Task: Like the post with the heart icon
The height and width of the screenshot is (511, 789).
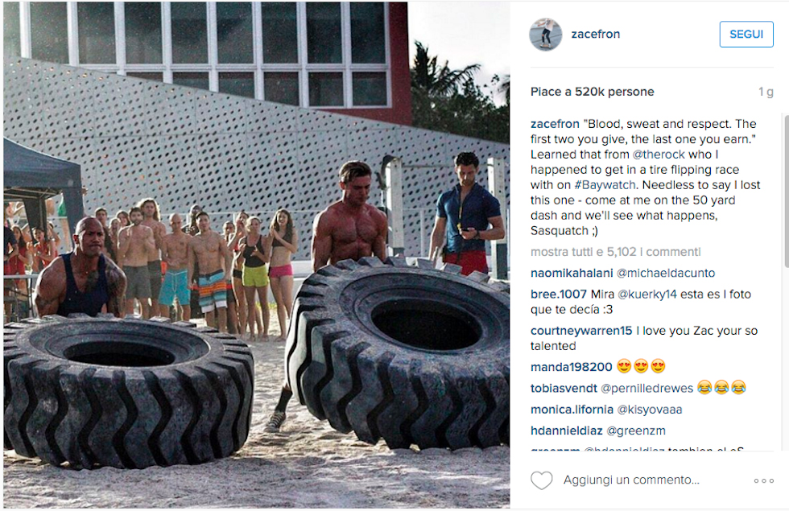Action: [x=541, y=480]
